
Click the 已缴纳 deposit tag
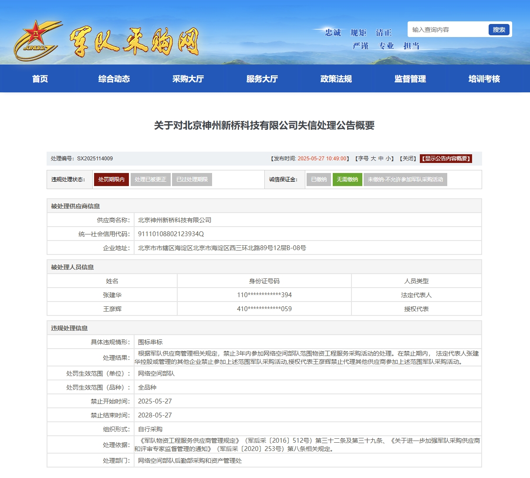(x=319, y=180)
